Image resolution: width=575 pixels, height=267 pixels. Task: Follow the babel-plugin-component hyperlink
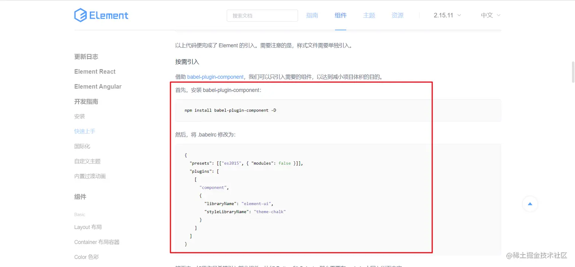215,77
